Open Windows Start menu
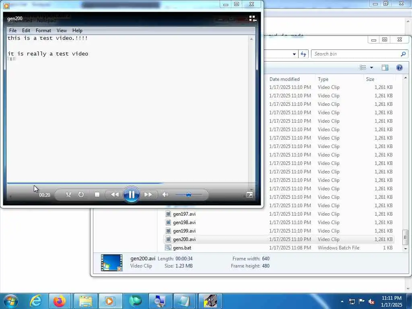412x309 pixels. coord(11,301)
